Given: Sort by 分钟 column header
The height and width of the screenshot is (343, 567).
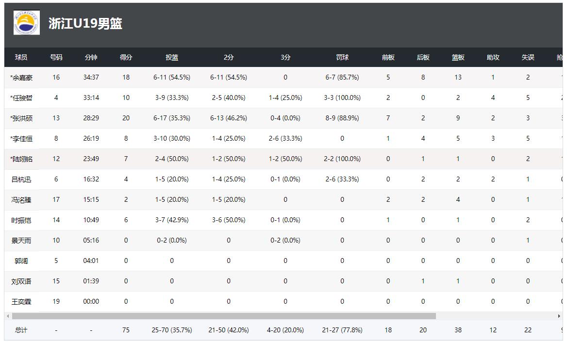Looking at the screenshot, I should (91, 57).
